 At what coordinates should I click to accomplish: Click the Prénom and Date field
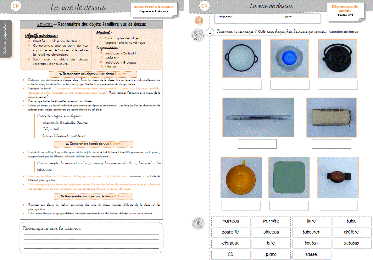tap(267, 19)
